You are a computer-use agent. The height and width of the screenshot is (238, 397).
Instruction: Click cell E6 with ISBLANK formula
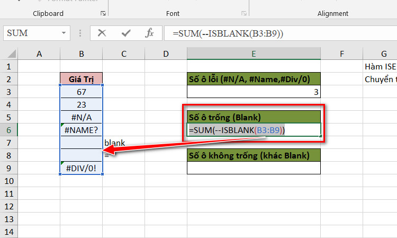254,130
